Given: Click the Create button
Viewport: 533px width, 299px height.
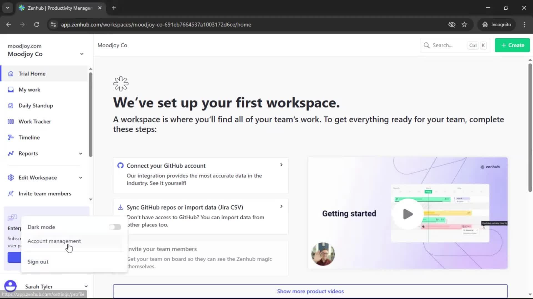Looking at the screenshot, I should [x=512, y=45].
